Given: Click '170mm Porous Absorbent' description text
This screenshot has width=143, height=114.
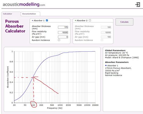Looking at the screenshot, I should 118,68.
